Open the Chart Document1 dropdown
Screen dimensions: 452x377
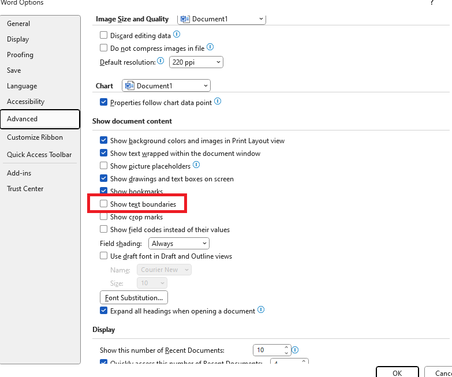(x=166, y=85)
